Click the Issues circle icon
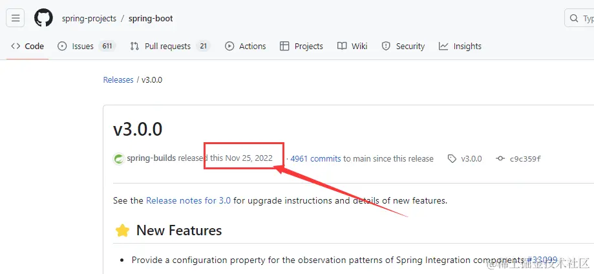The width and height of the screenshot is (594, 274). point(62,47)
